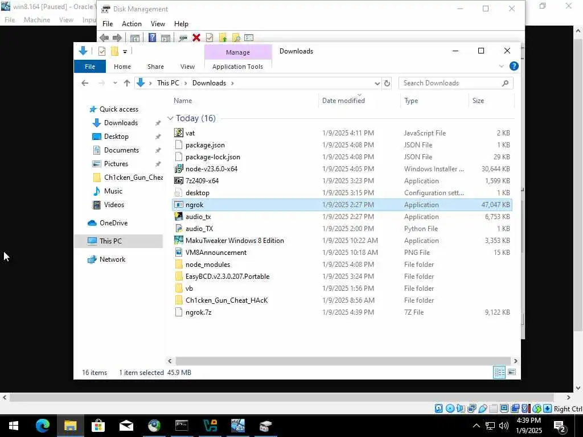Click horizontal scrollbar in file list
Viewport: 583px width, 437px height.
(x=342, y=361)
